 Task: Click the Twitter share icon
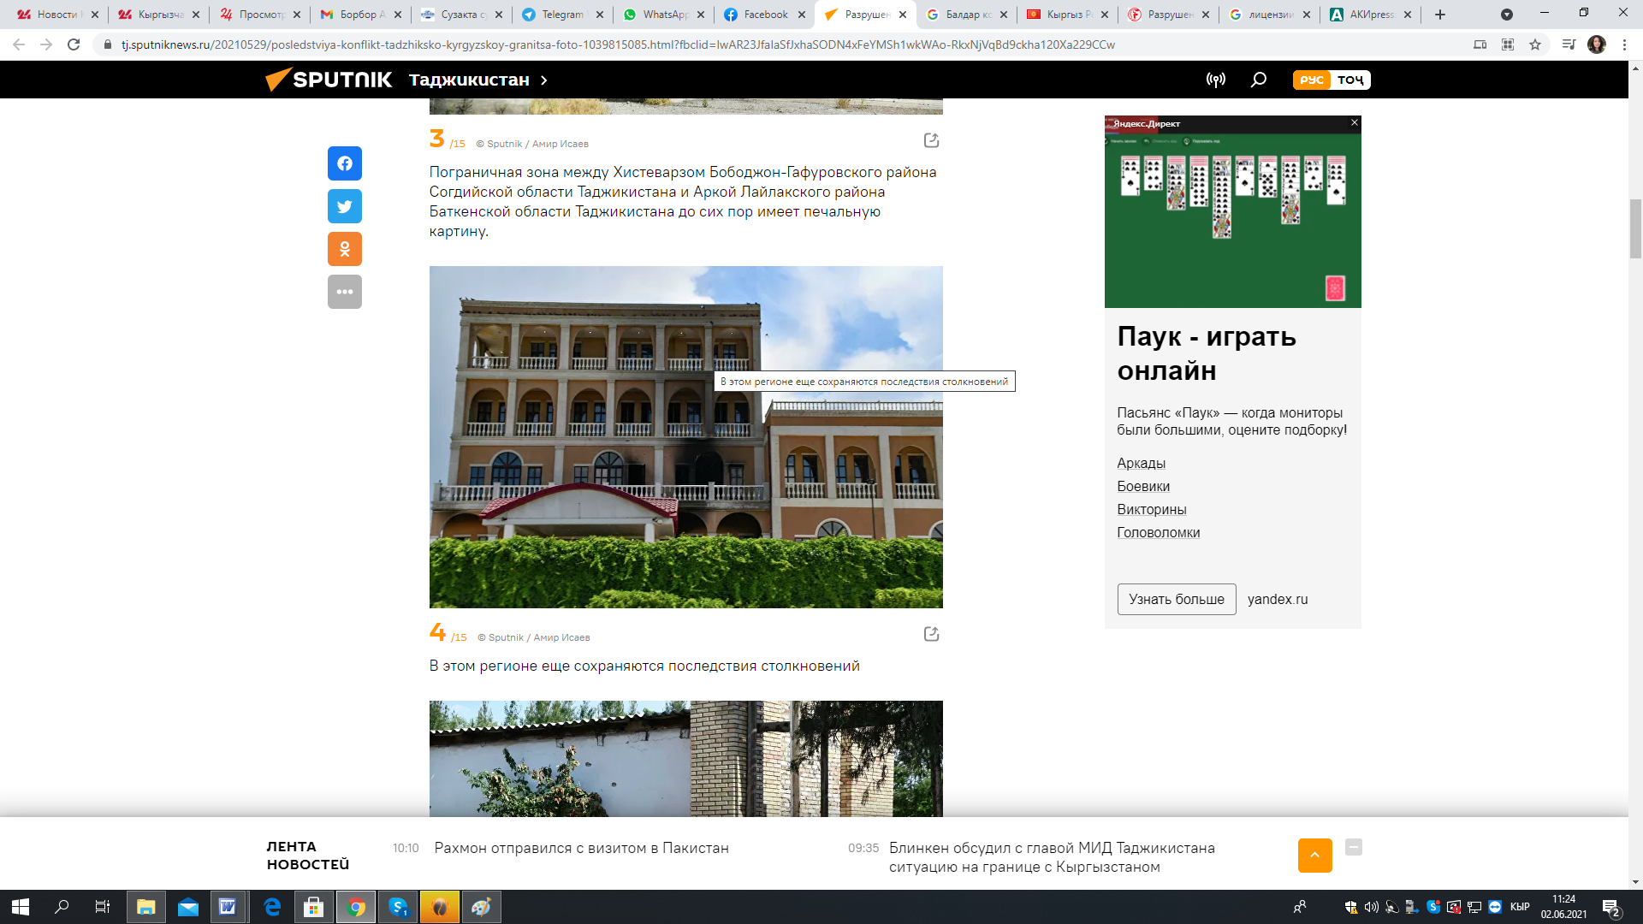point(344,206)
